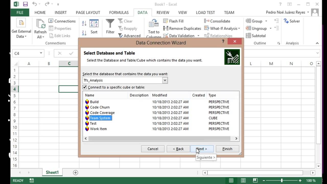The image size is (327, 184).
Task: Click the Sort Z to A icon
Action: tap(84, 33)
